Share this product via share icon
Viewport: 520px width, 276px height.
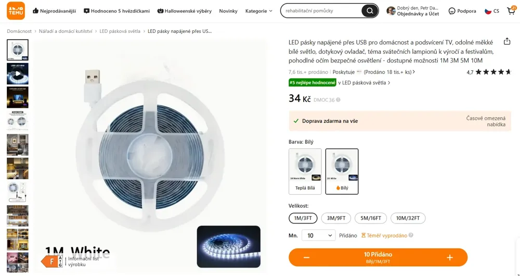tap(506, 42)
